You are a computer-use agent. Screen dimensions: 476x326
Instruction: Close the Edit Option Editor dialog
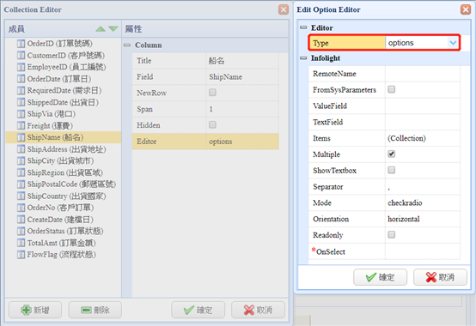tap(466, 9)
